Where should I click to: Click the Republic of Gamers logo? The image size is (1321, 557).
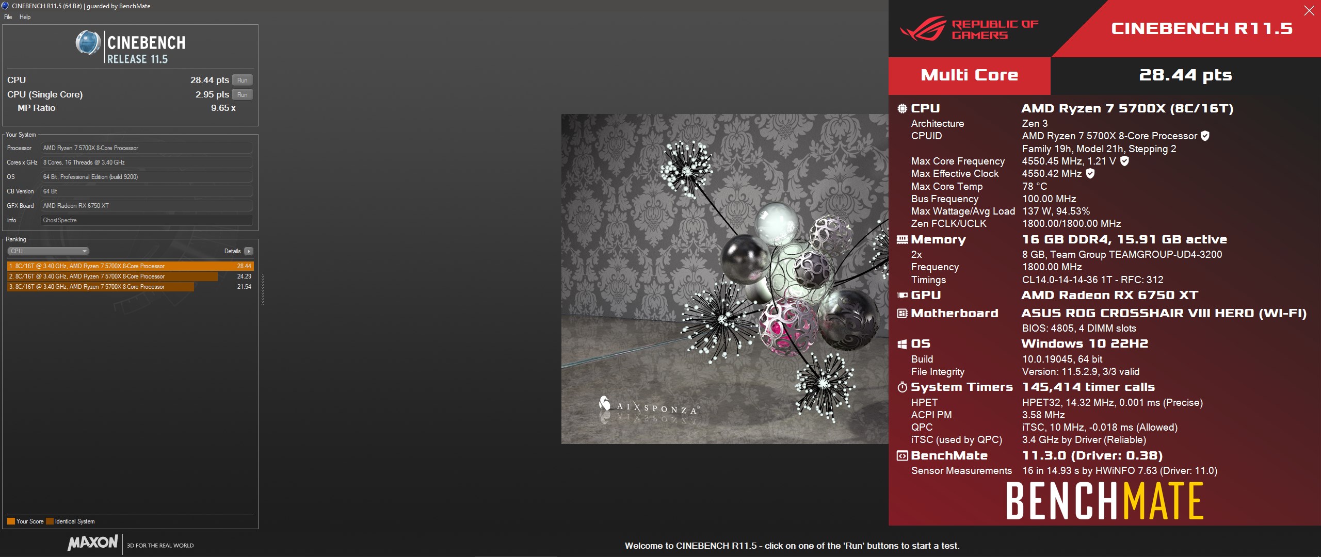[x=969, y=29]
